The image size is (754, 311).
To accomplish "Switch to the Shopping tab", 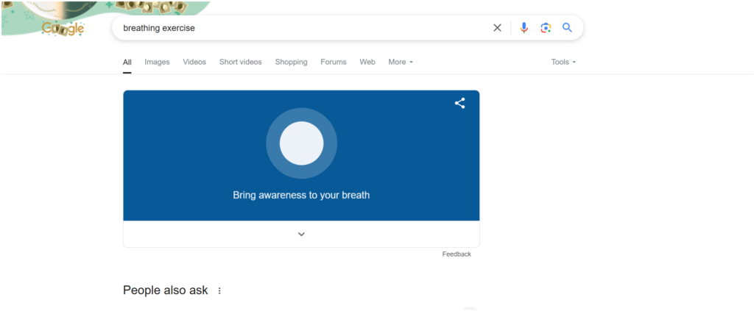I will [x=291, y=62].
